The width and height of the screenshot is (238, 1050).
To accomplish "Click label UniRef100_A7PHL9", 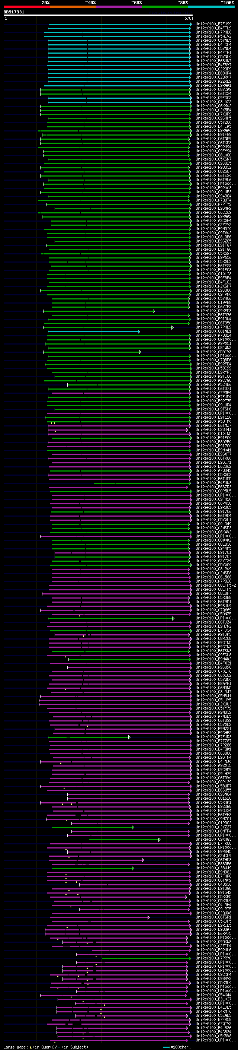I will 213,327.
